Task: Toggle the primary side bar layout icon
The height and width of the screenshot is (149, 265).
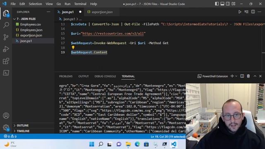Action: (217, 4)
